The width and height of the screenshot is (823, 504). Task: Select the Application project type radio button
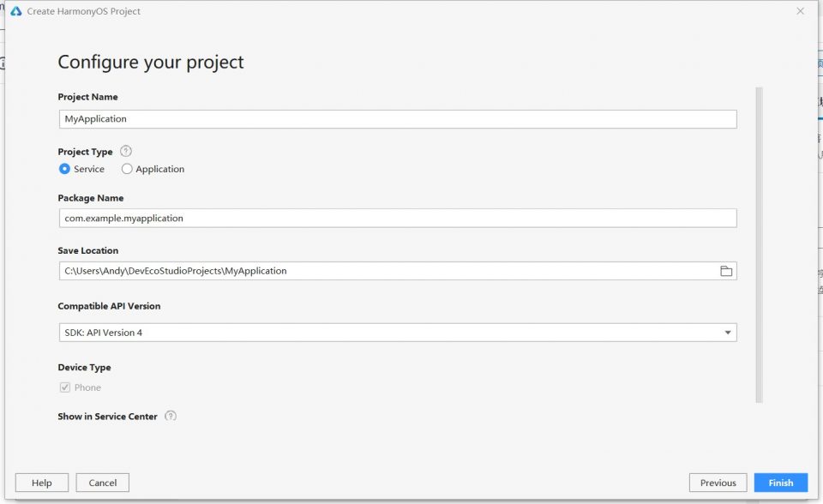(127, 169)
